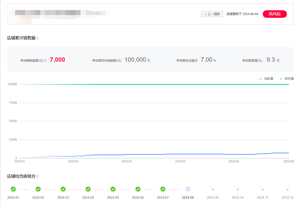Go to previous period with 上一周期
Viewport: 297px width, 208px height.
click(x=212, y=14)
